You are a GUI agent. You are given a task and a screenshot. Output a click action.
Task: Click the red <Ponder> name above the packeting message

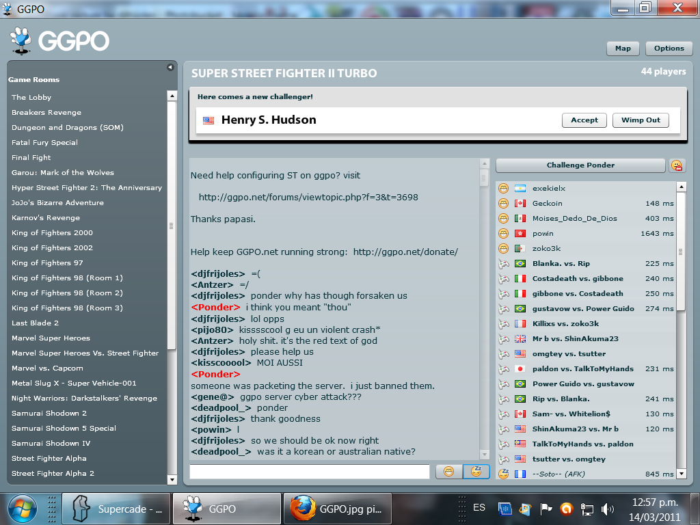click(215, 375)
